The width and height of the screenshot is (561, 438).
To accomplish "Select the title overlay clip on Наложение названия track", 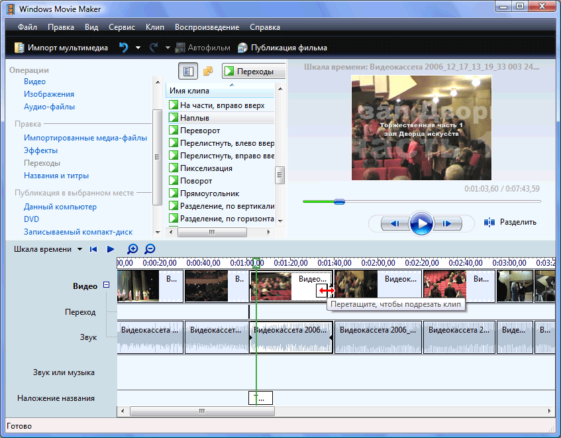I will (260, 398).
